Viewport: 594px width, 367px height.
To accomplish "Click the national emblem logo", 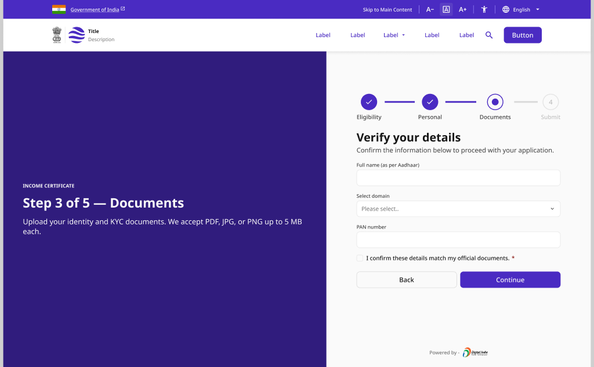I will coord(57,35).
